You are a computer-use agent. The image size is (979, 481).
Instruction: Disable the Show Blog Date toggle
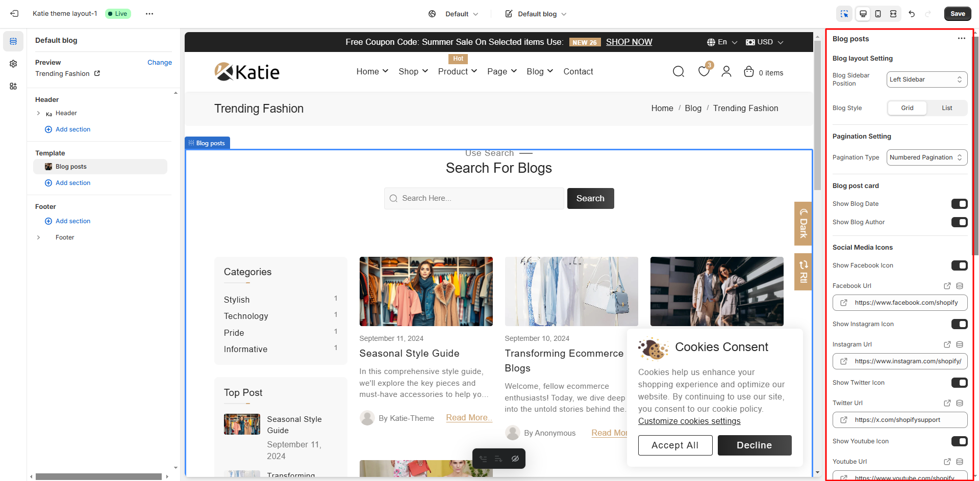[959, 204]
